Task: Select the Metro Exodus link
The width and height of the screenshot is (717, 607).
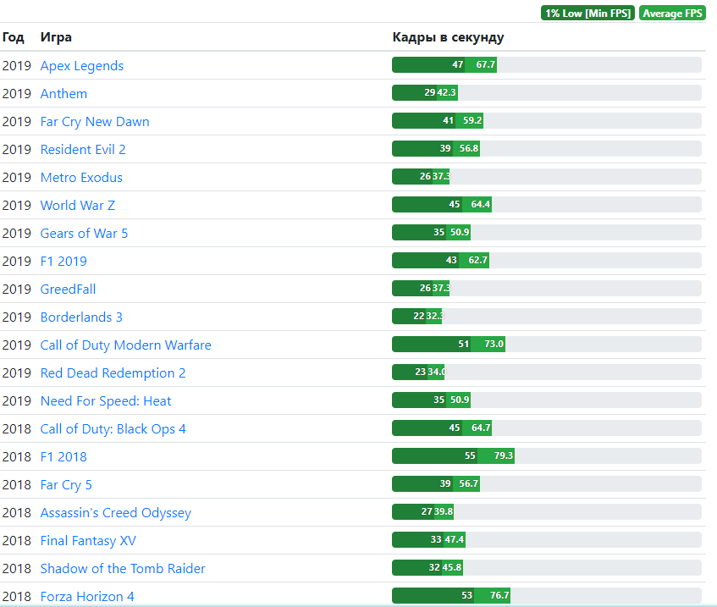Action: point(81,178)
